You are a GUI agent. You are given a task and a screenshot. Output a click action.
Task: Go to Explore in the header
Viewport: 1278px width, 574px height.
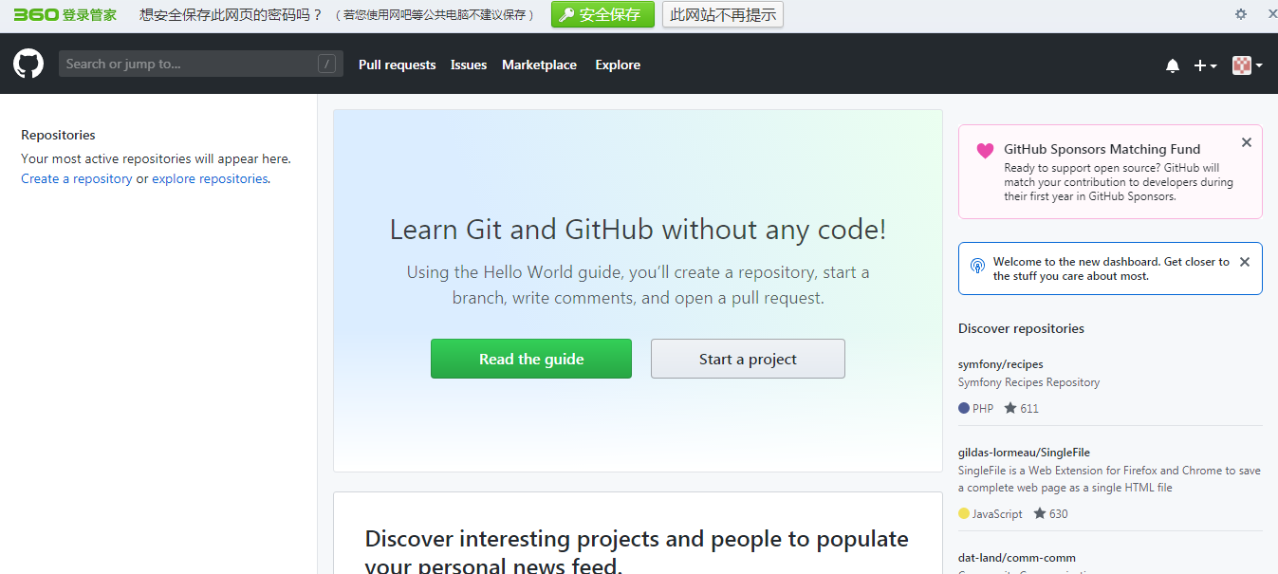click(618, 65)
